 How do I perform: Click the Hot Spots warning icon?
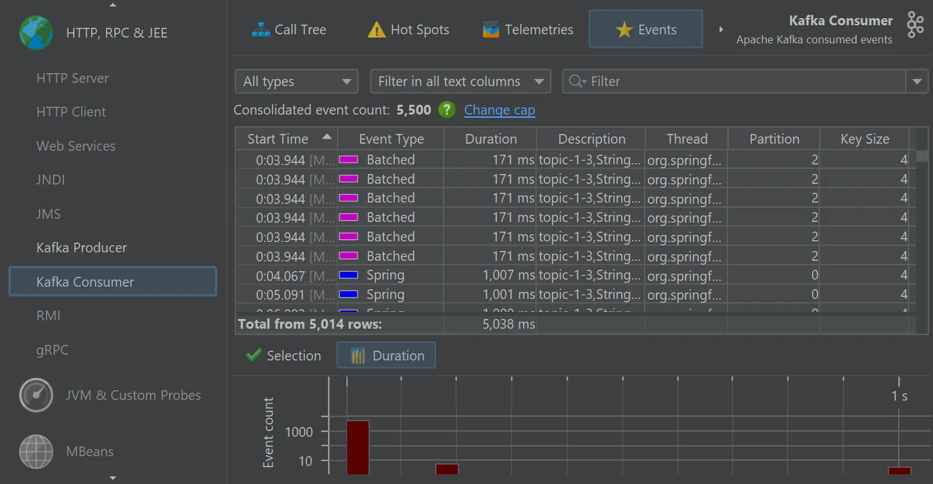(376, 30)
